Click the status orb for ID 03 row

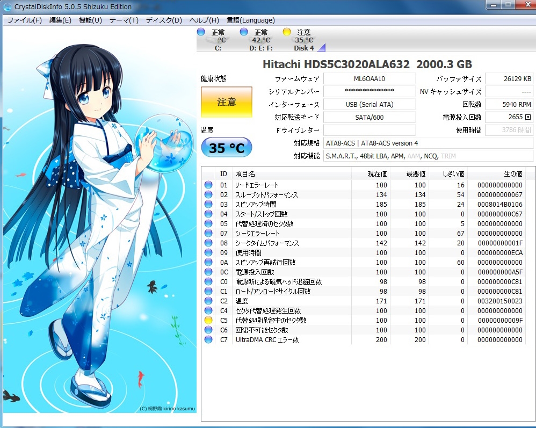208,204
